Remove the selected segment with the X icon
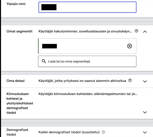This screenshot has height=137, width=153. click(x=130, y=46)
